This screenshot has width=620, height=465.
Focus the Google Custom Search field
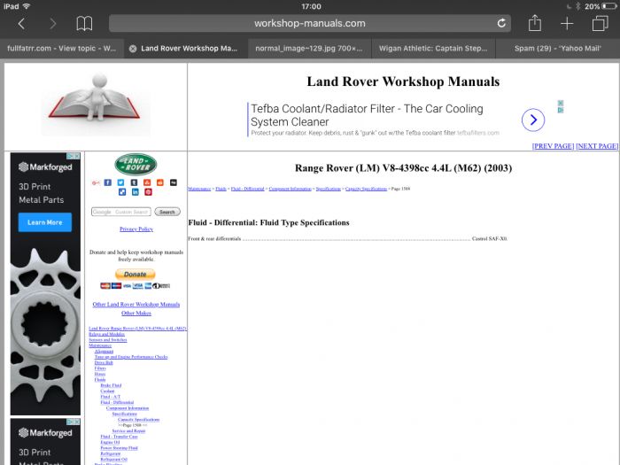pyautogui.click(x=121, y=212)
